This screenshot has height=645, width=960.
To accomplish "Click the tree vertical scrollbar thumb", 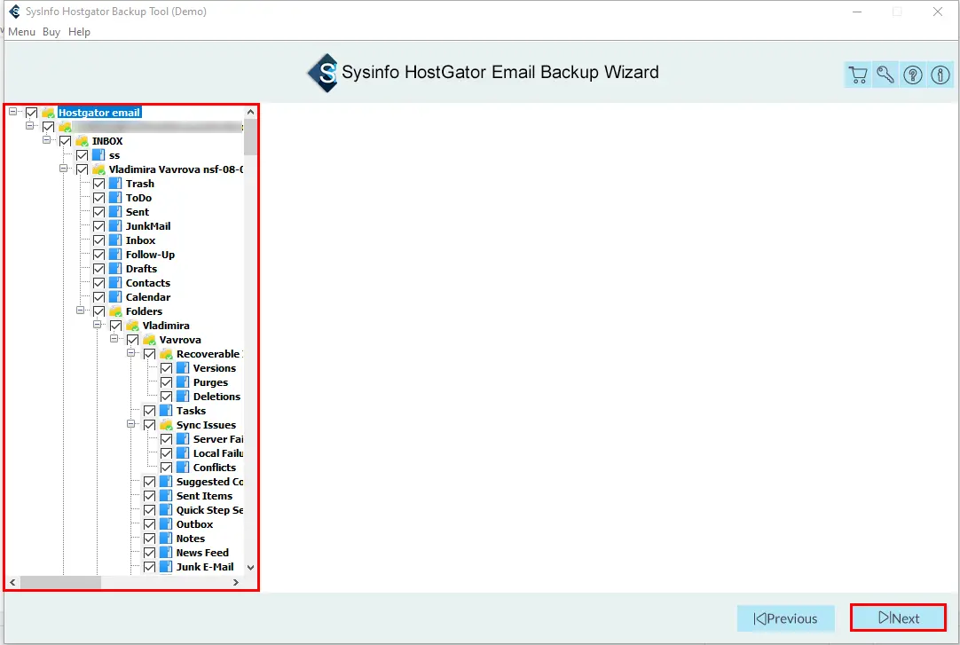I will tap(250, 138).
